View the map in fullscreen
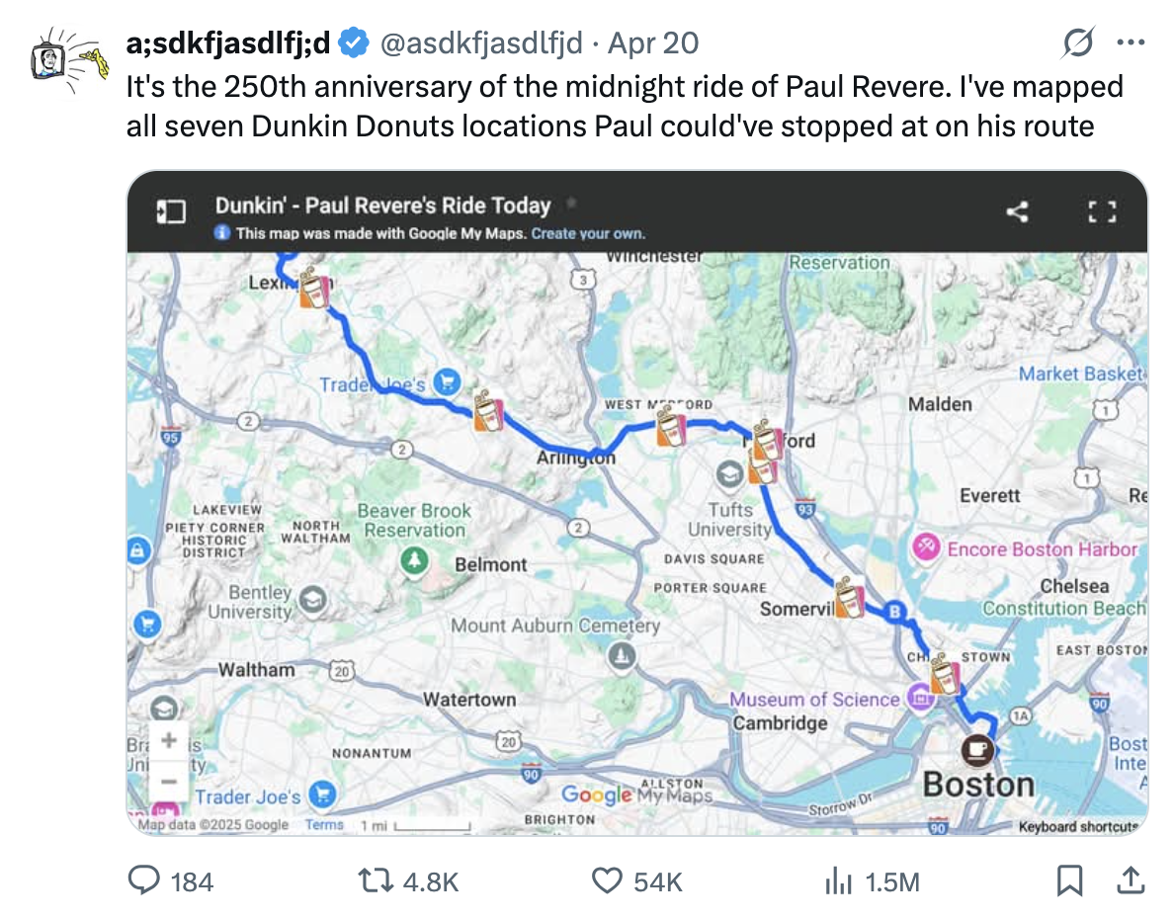 click(x=1102, y=211)
